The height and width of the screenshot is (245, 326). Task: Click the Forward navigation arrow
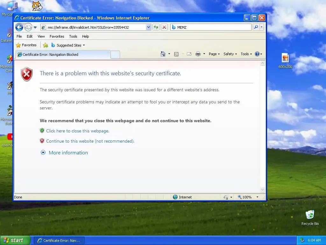pos(28,27)
